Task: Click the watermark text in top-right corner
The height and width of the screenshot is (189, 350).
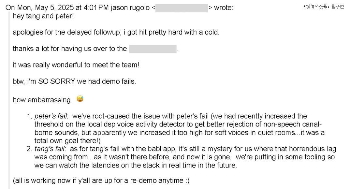Action: point(323,7)
